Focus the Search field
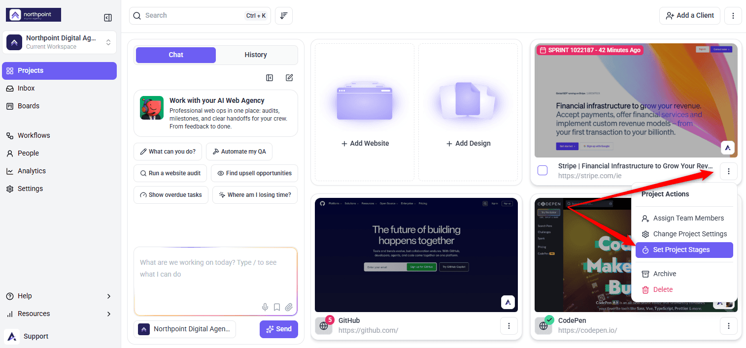 200,16
